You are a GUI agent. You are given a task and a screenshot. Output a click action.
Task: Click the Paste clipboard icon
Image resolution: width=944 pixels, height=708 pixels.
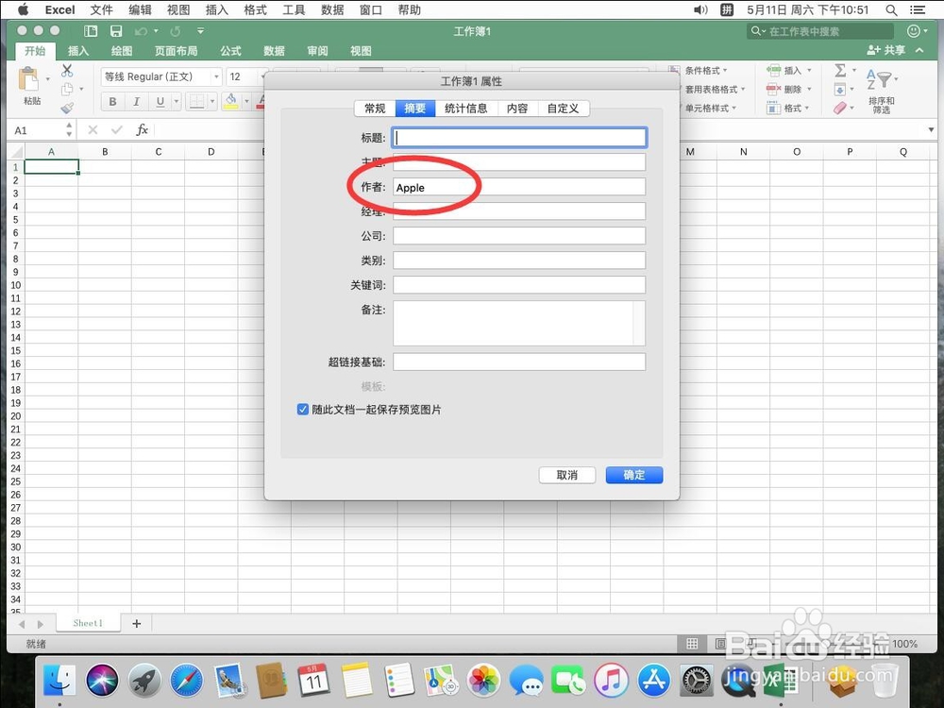[x=28, y=79]
